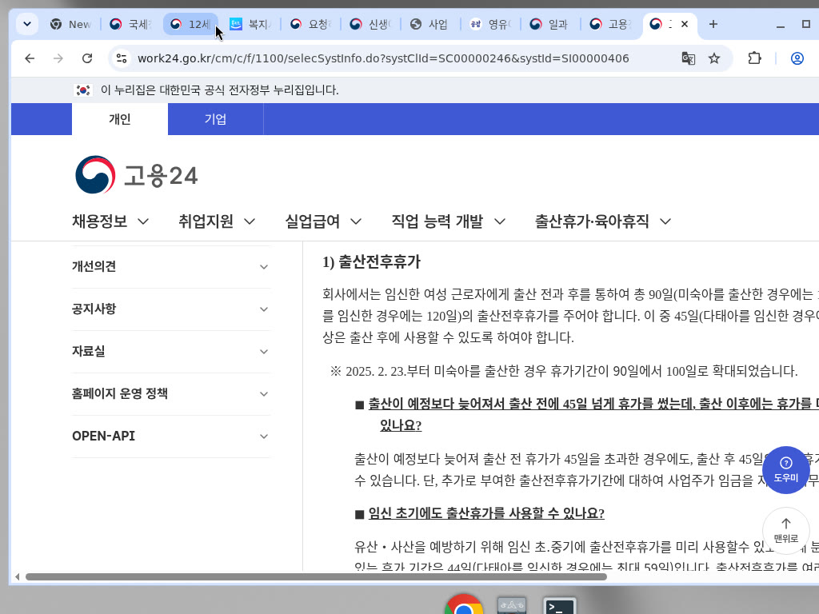
Task: Click the horizontal scrollbar thumb
Action: 316,577
